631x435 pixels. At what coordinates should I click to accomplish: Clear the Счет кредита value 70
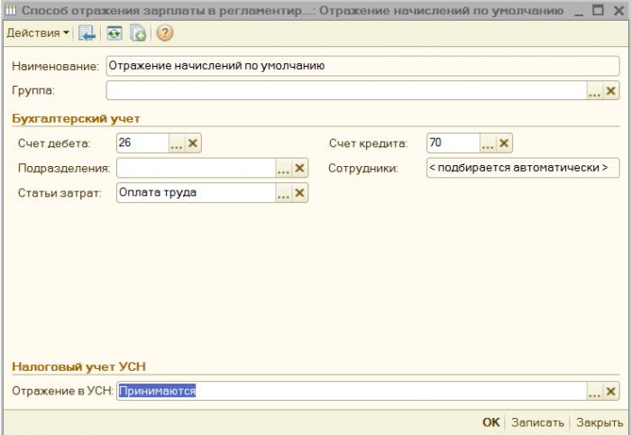tap(504, 143)
